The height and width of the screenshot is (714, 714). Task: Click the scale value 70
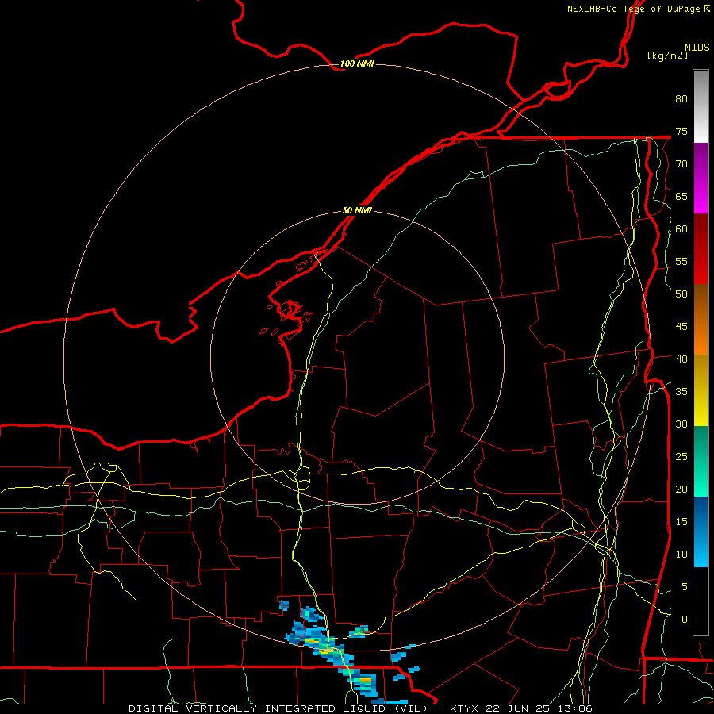pyautogui.click(x=681, y=164)
